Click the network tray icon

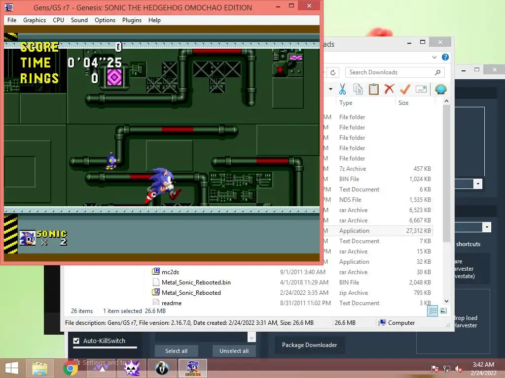(447, 368)
